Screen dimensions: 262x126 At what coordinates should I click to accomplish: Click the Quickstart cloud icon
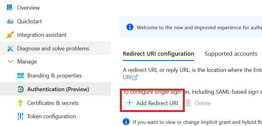point(10,21)
